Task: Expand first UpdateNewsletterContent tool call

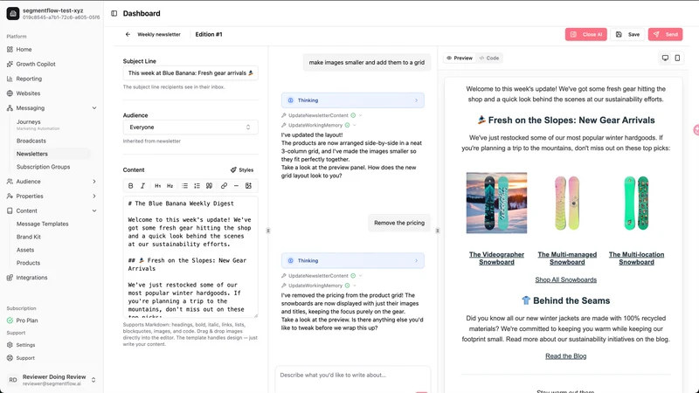Action: (322, 115)
